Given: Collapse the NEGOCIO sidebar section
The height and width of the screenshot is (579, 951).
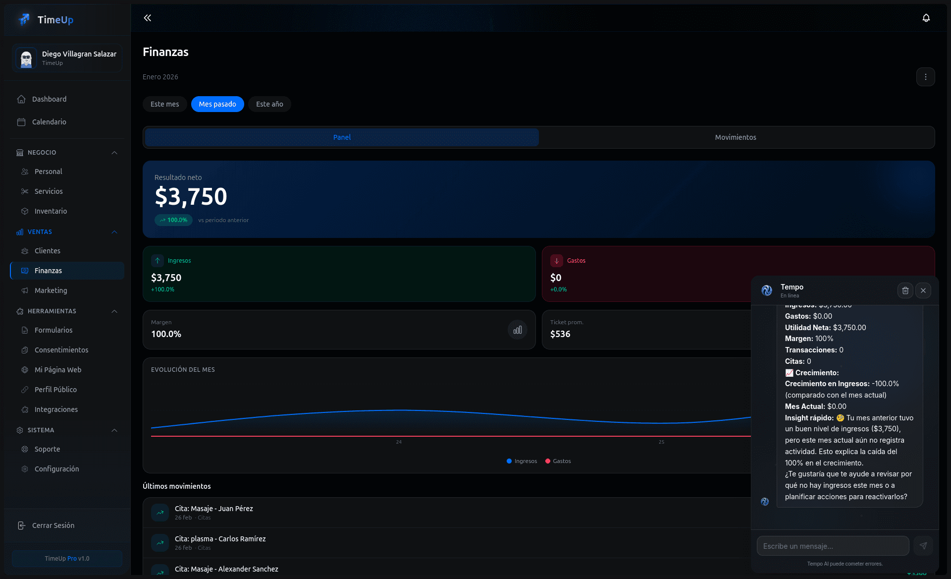Looking at the screenshot, I should pyautogui.click(x=114, y=153).
